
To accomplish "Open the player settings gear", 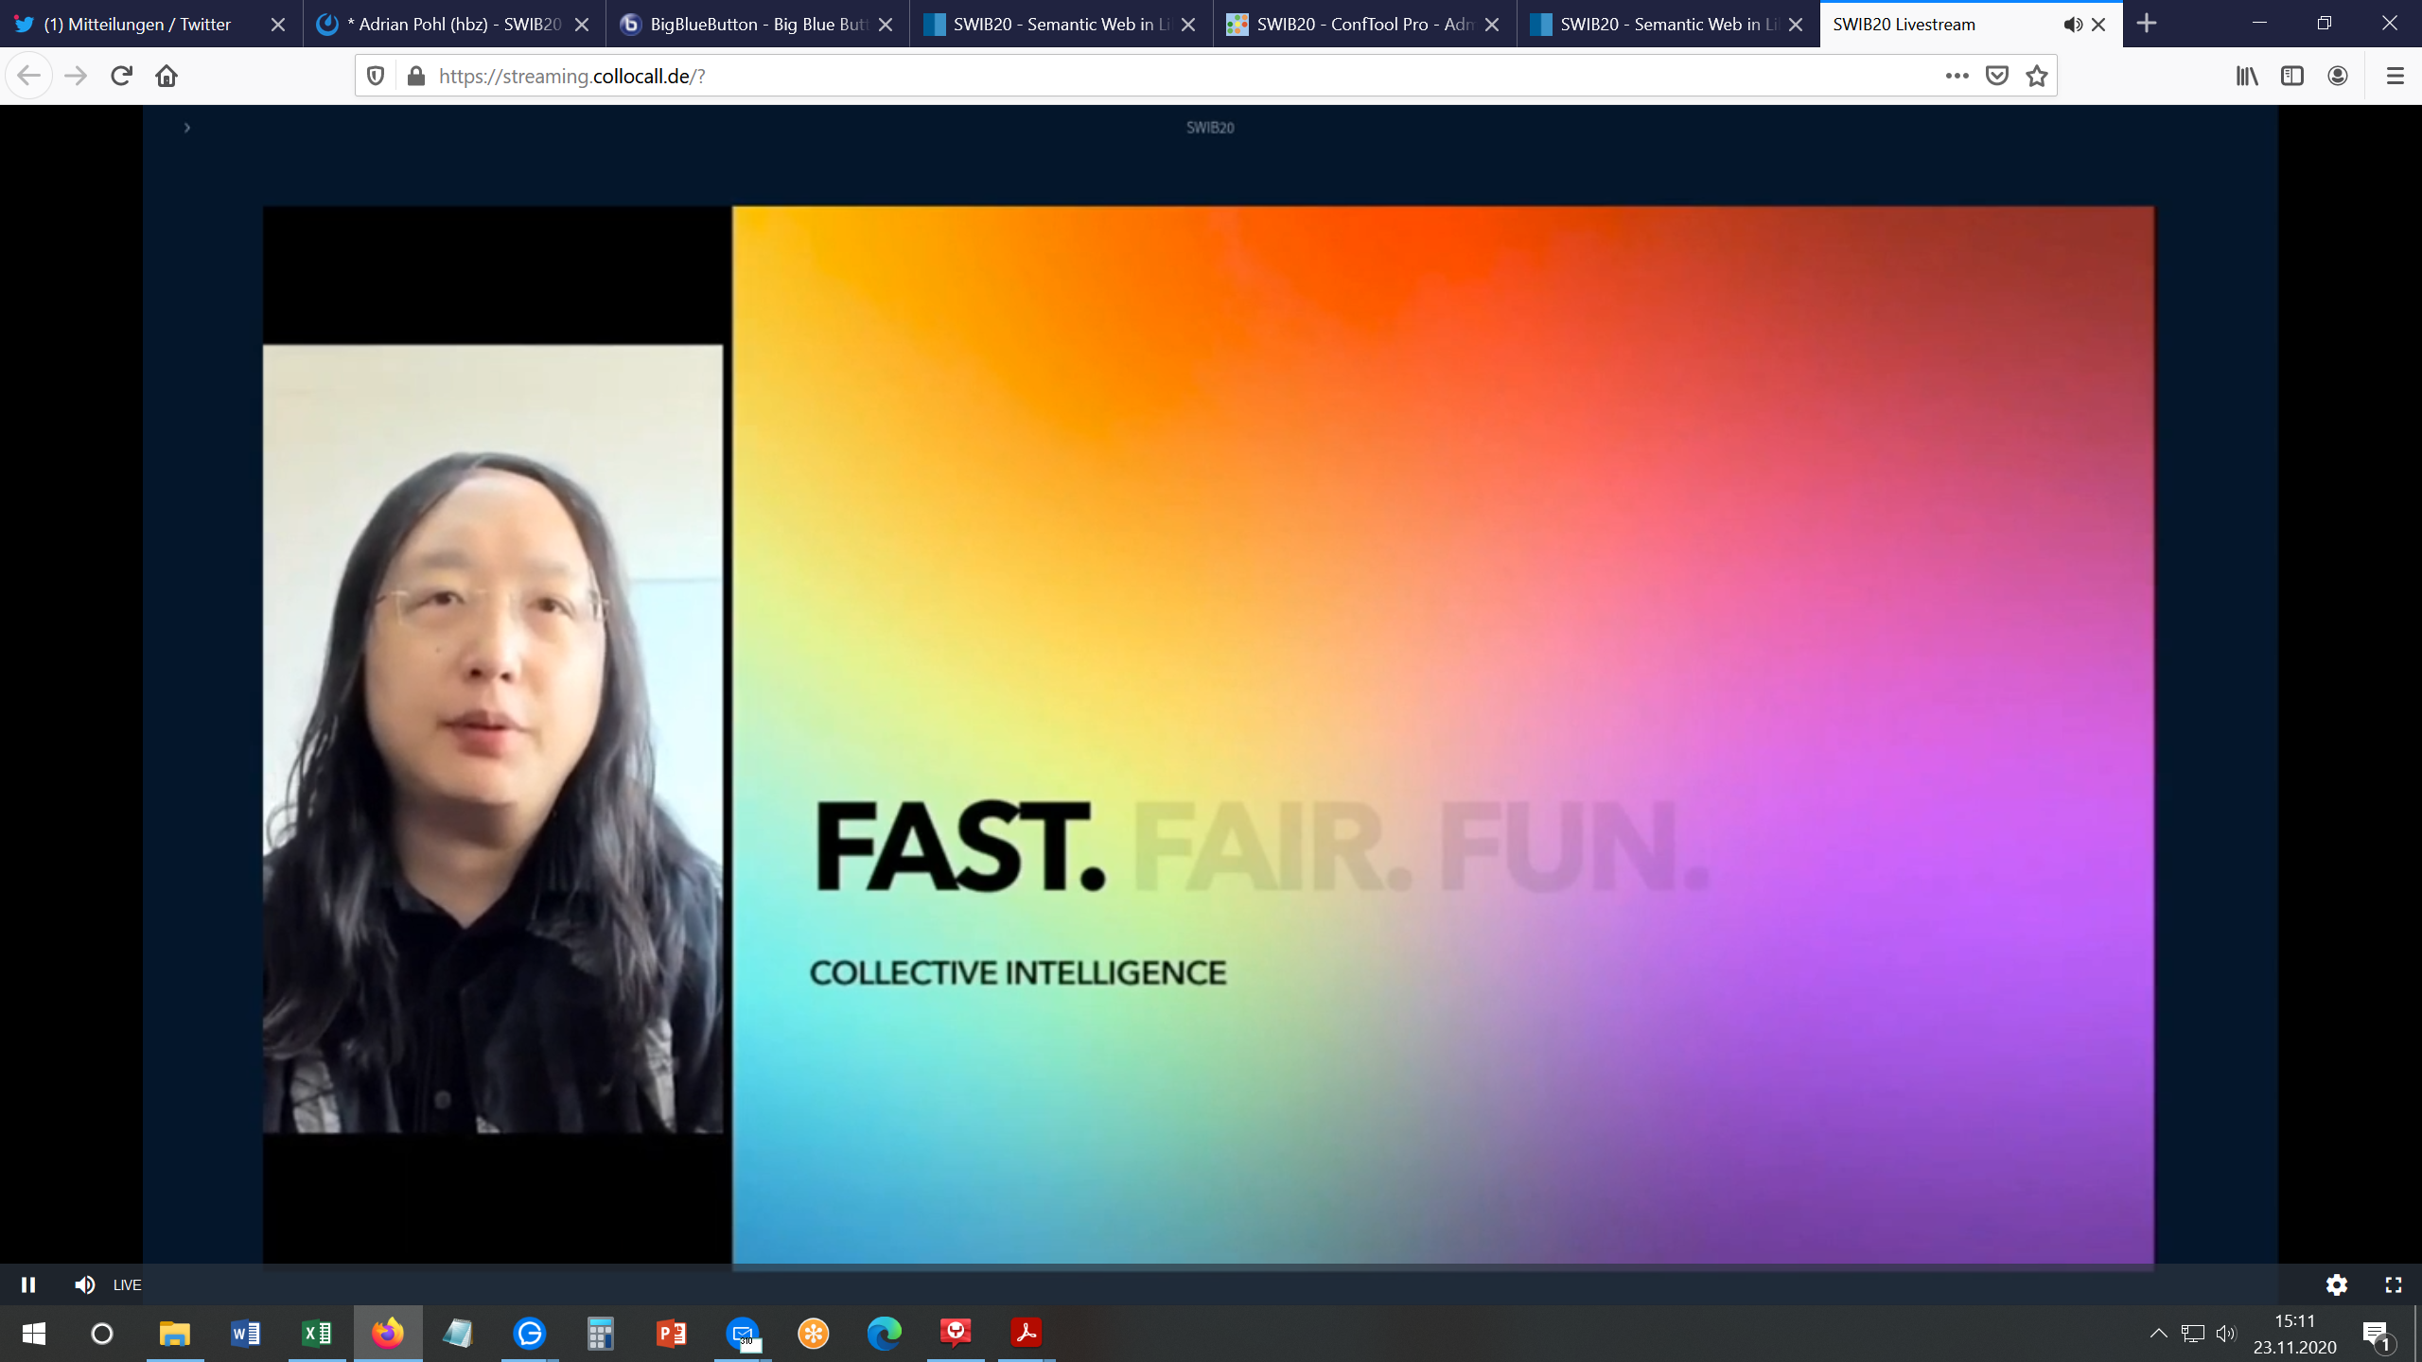I will pyautogui.click(x=2336, y=1284).
